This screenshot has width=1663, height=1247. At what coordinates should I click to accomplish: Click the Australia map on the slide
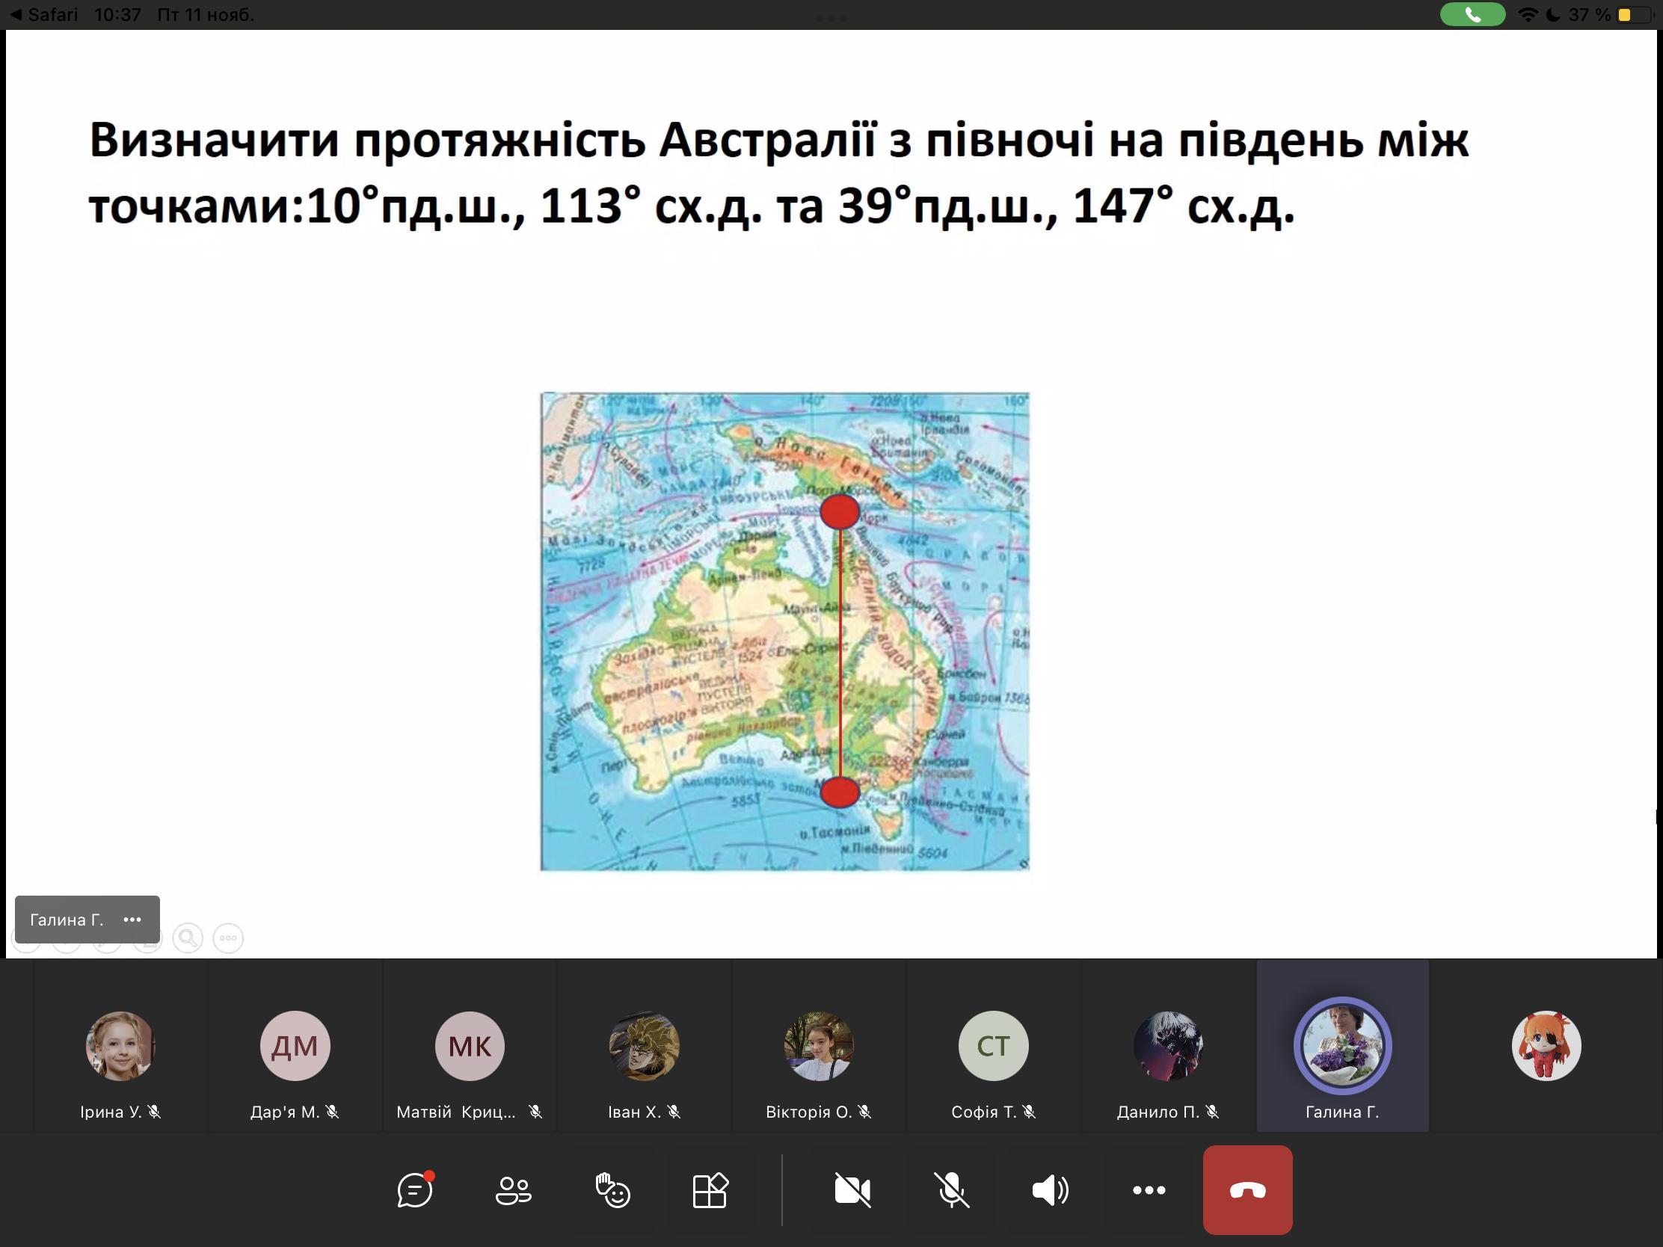tap(784, 632)
